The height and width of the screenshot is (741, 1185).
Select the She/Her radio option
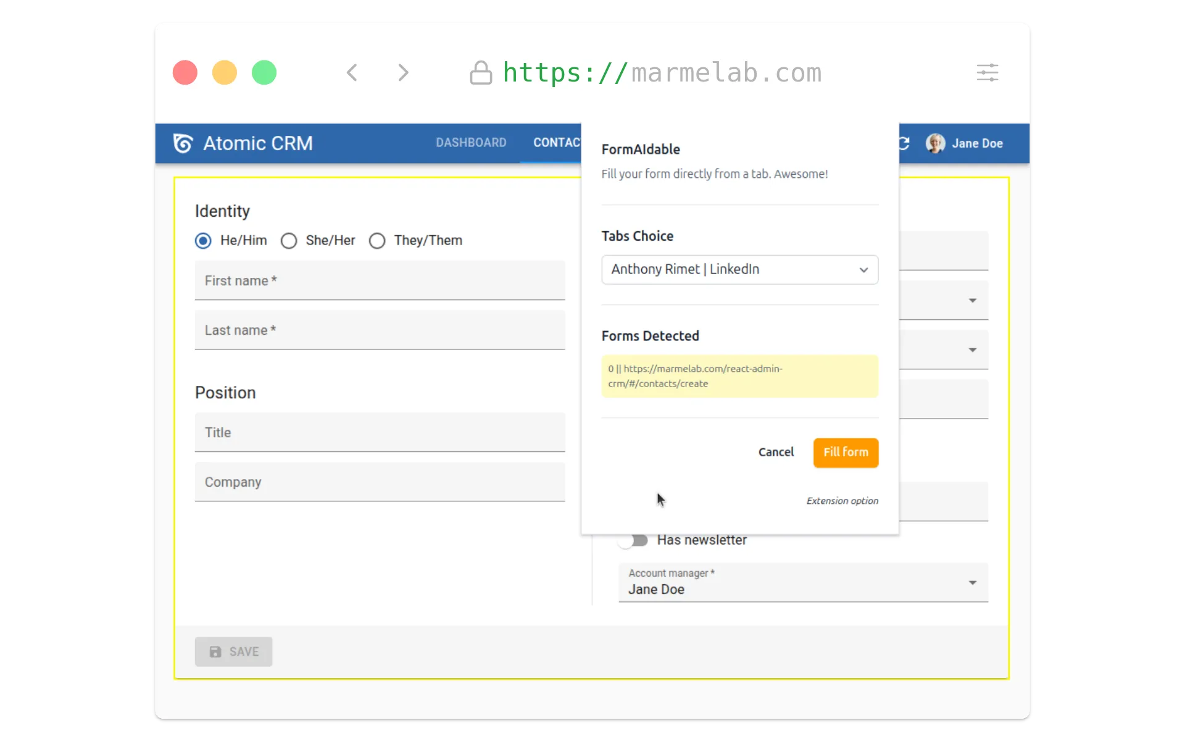289,241
